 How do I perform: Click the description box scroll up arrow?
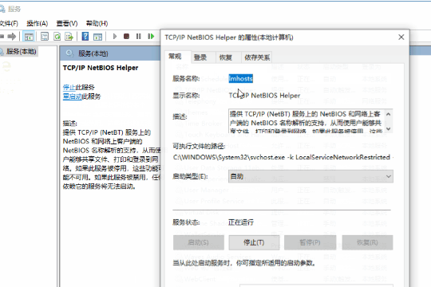pos(389,114)
